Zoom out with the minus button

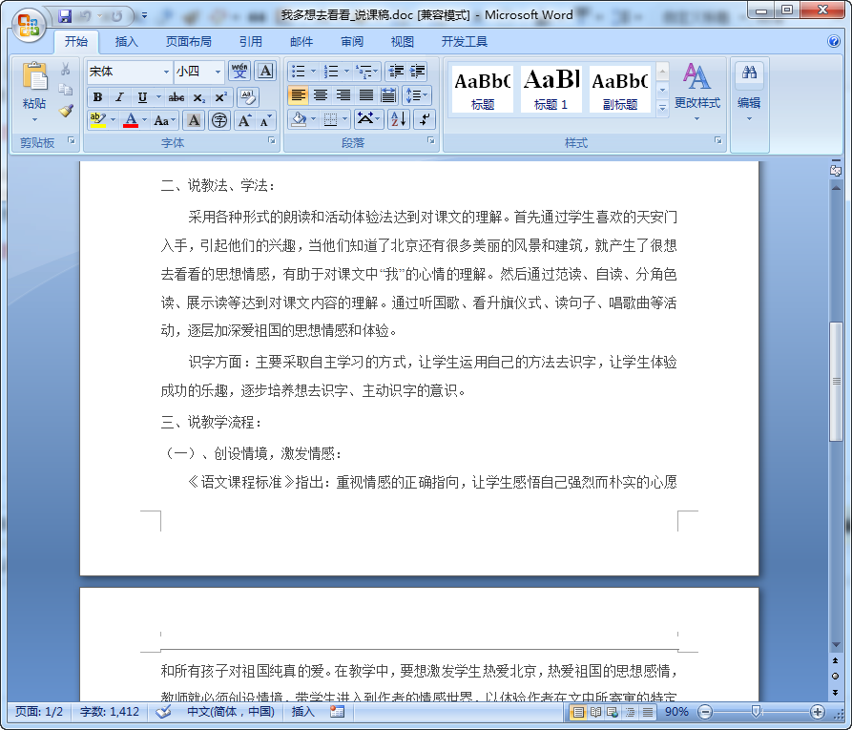705,712
